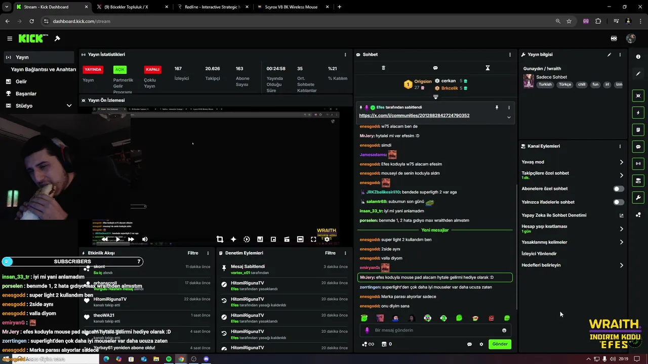Click Filtre in Denetim Eylemleri panel
648x364 pixels.
coord(331,253)
